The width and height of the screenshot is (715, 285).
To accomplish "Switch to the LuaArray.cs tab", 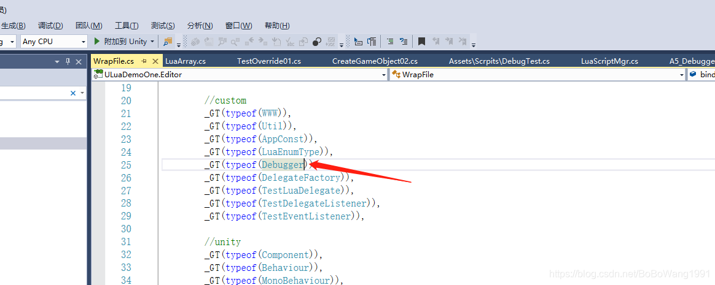I will pos(186,61).
